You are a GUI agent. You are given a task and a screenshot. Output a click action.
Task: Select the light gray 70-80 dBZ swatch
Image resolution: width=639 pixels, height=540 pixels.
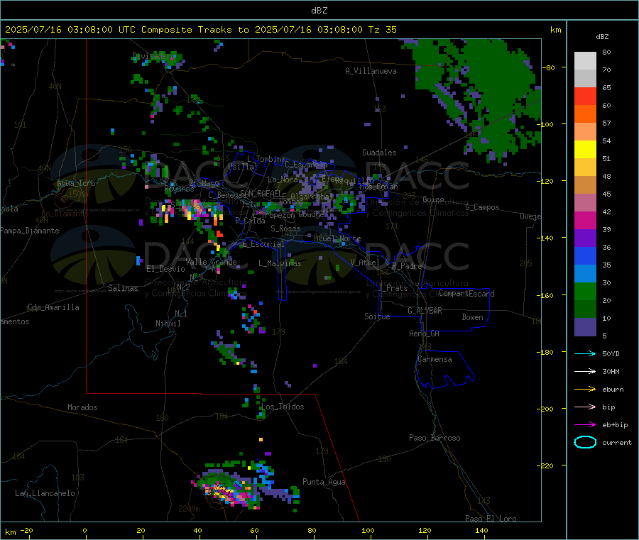(x=585, y=61)
